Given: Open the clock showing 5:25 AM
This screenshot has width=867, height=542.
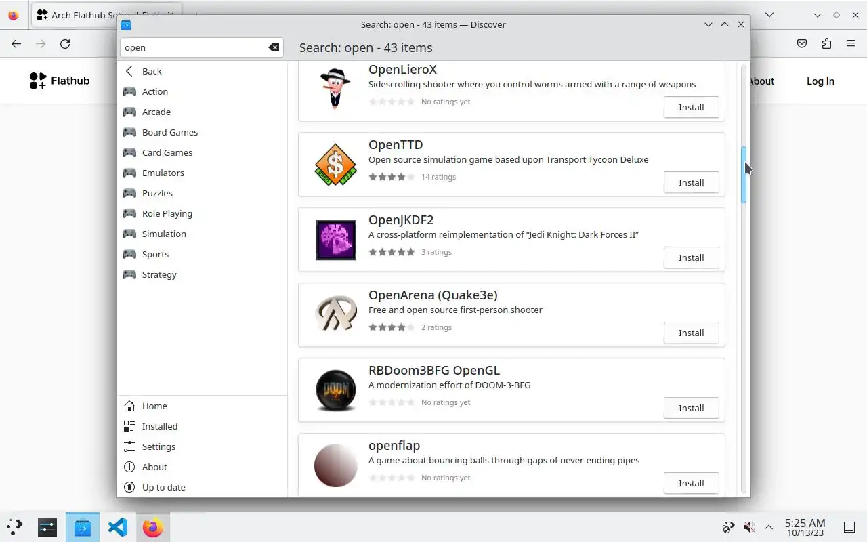Looking at the screenshot, I should 805,527.
